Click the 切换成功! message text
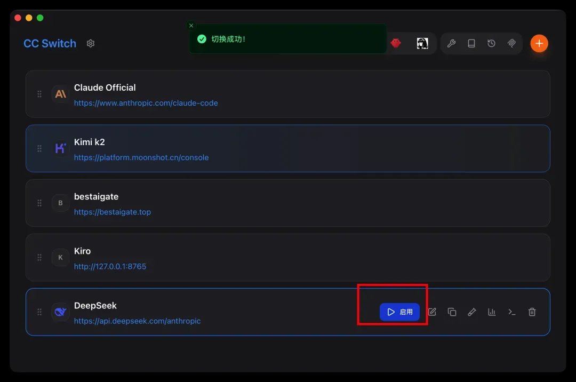 coord(228,39)
